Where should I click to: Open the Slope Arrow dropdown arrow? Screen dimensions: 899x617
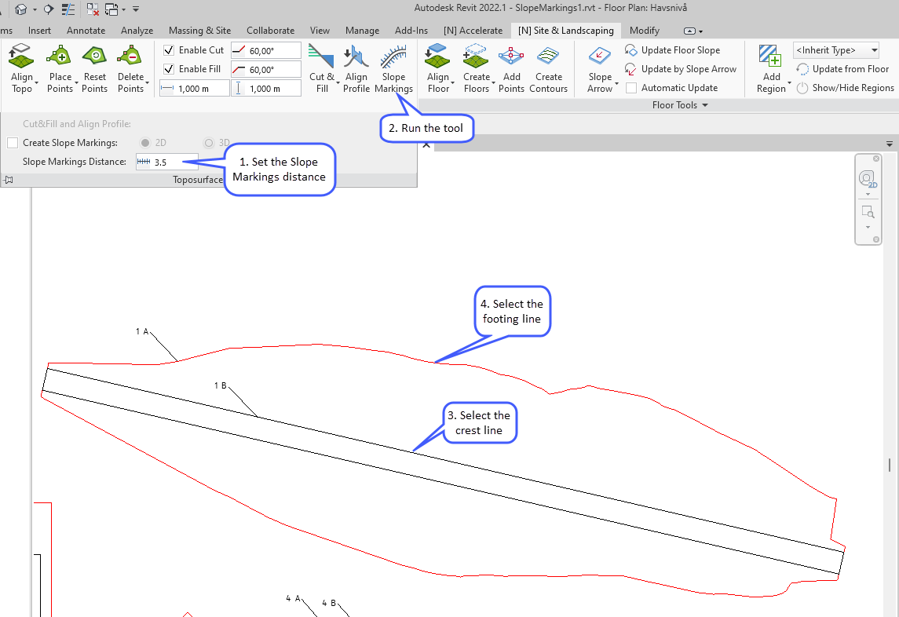616,83
